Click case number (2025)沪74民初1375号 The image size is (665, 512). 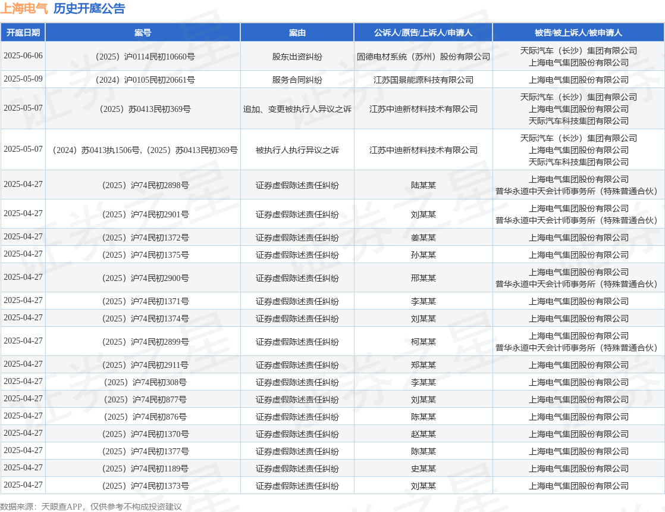[x=143, y=255]
